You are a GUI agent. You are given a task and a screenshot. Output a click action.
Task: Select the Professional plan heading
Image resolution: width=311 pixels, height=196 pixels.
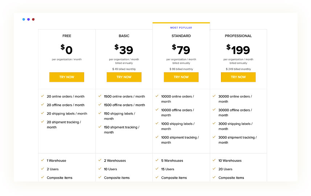[x=238, y=36]
